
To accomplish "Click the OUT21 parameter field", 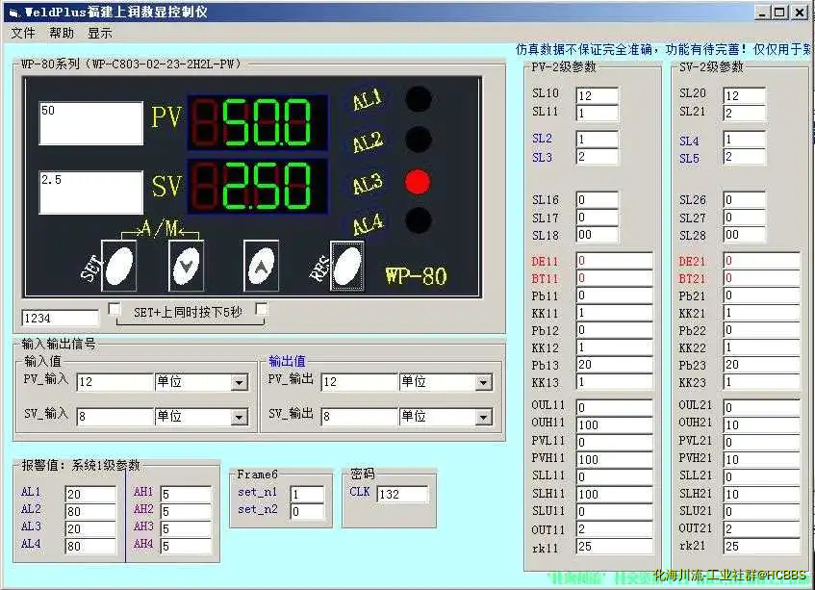I will pos(761,528).
